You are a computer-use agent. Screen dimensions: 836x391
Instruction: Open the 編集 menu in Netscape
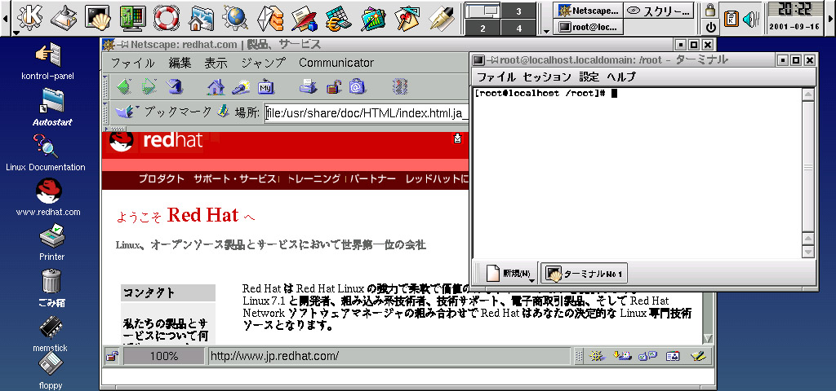[180, 63]
